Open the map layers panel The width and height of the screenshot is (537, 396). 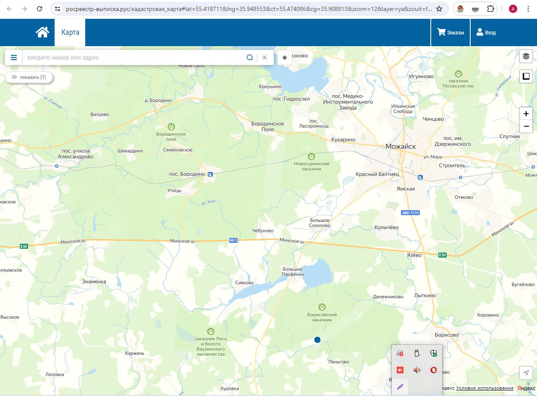click(x=526, y=56)
